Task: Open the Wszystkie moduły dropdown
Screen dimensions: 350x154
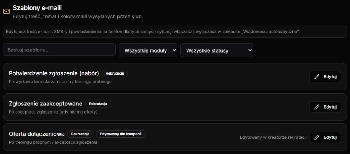Action: click(148, 50)
